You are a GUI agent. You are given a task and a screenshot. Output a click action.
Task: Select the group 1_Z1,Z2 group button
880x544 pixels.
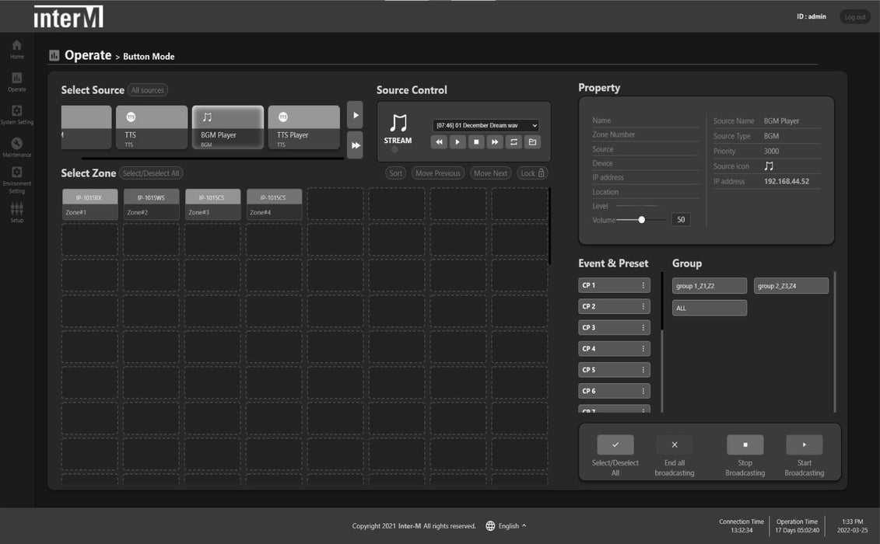click(709, 286)
